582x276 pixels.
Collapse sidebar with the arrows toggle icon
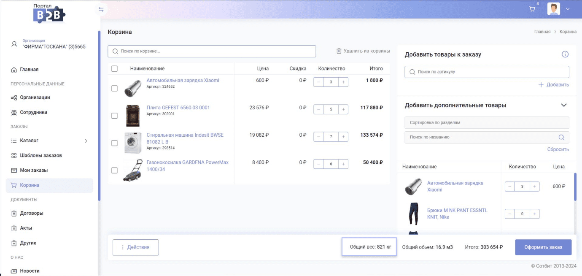tap(101, 9)
